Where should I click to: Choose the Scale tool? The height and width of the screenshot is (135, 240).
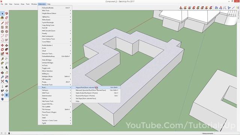click(x=2, y=54)
